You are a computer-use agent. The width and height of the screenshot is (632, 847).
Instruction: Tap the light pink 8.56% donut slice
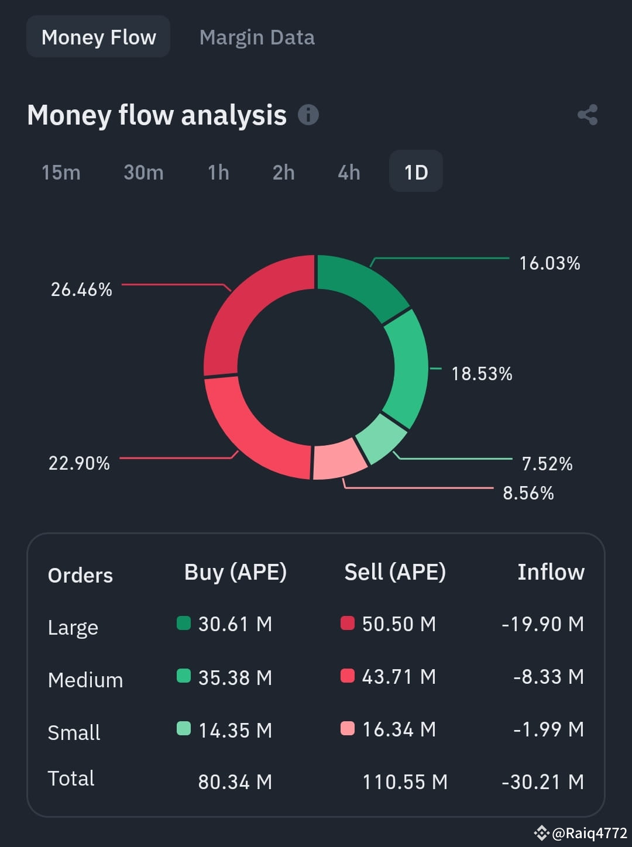(x=339, y=458)
